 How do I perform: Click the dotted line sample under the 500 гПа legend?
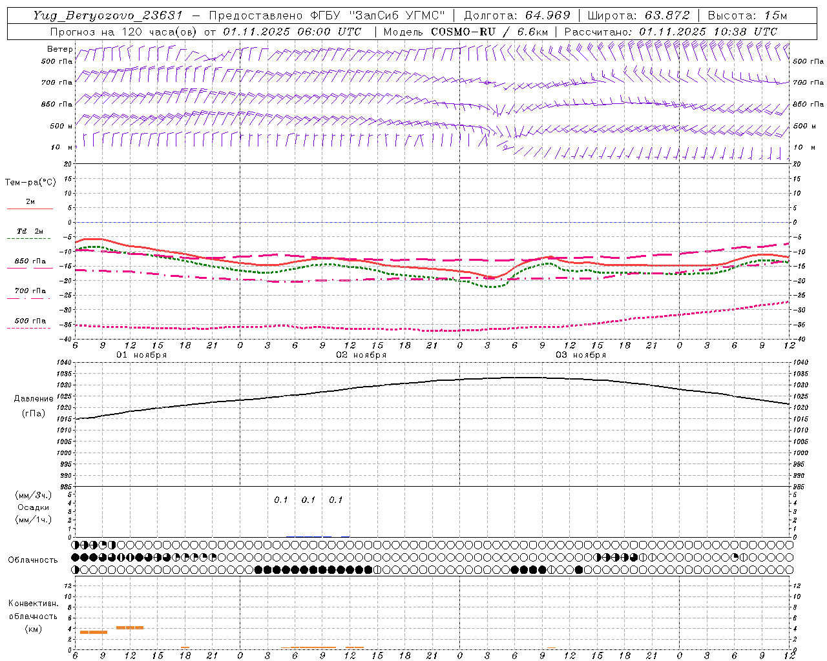coord(30,328)
